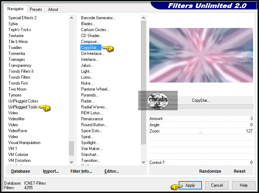
Task: Select Cartoon Circles... filter
Action: pyautogui.click(x=95, y=30)
